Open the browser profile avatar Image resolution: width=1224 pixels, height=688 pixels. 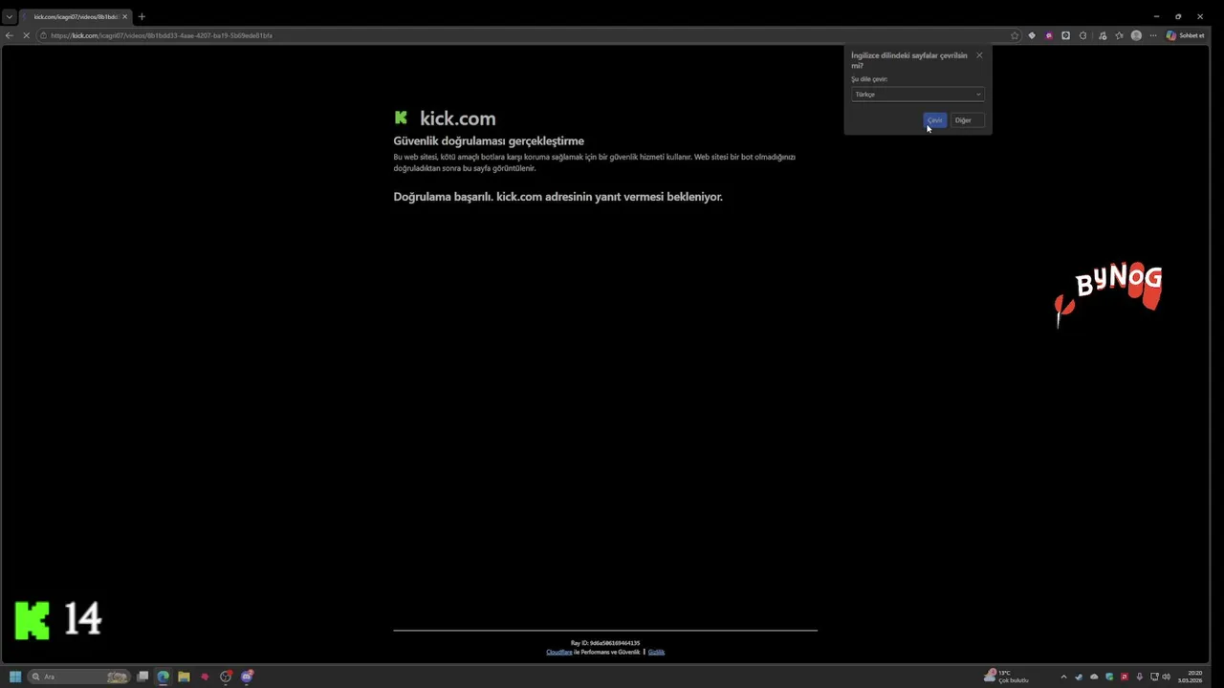tap(1136, 35)
